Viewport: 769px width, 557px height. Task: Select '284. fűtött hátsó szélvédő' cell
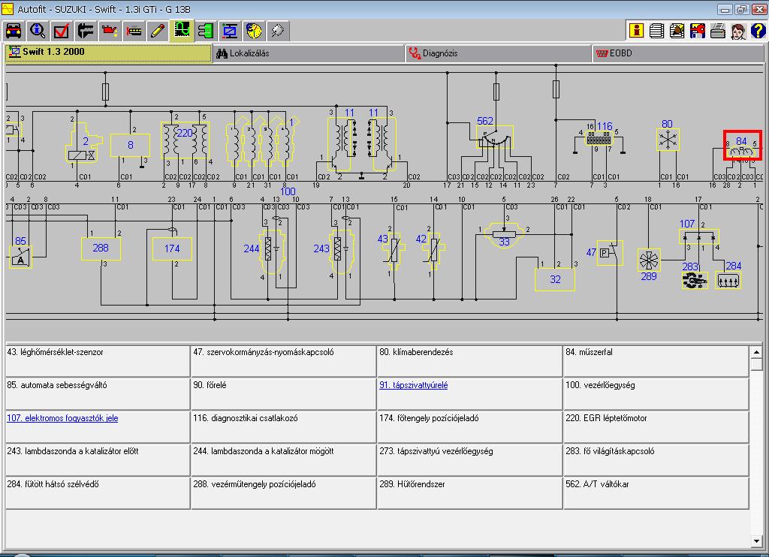[x=98, y=492]
